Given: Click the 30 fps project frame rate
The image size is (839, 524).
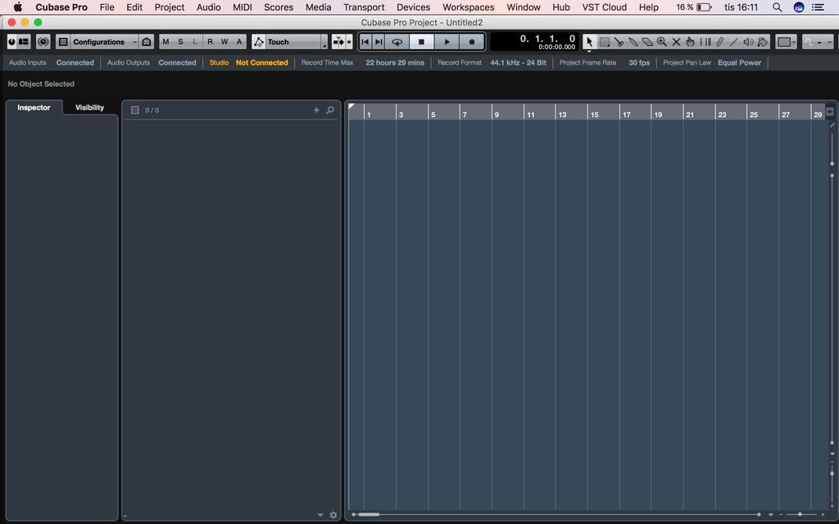Looking at the screenshot, I should (639, 62).
